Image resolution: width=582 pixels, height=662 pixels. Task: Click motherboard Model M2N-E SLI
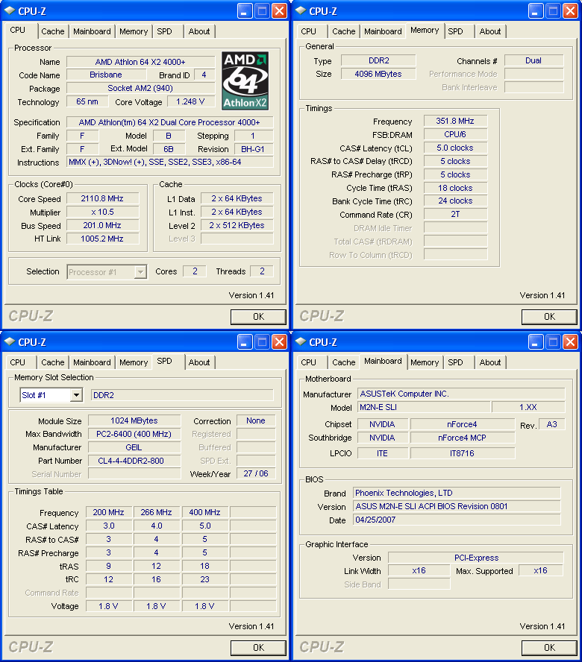click(x=424, y=408)
